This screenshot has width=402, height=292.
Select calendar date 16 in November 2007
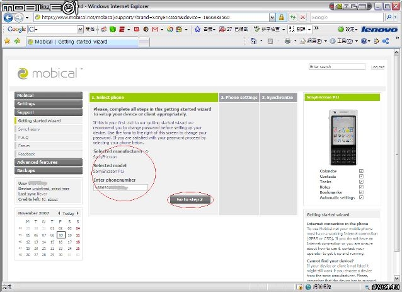[60, 242]
